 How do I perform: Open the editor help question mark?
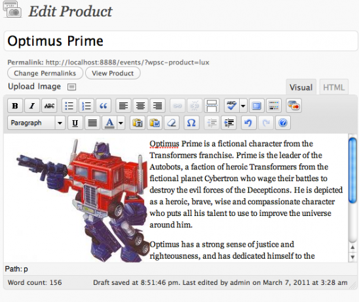(283, 123)
